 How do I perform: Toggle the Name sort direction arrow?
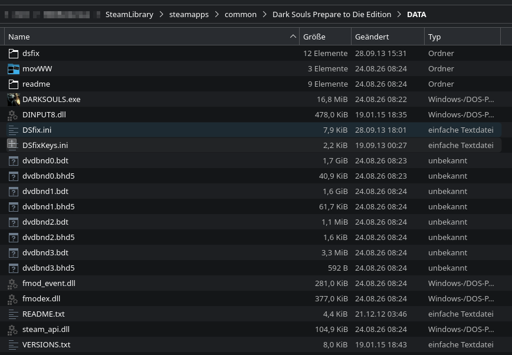point(293,36)
